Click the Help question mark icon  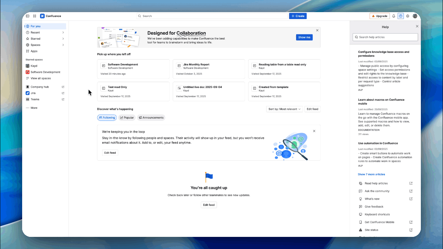[400, 16]
